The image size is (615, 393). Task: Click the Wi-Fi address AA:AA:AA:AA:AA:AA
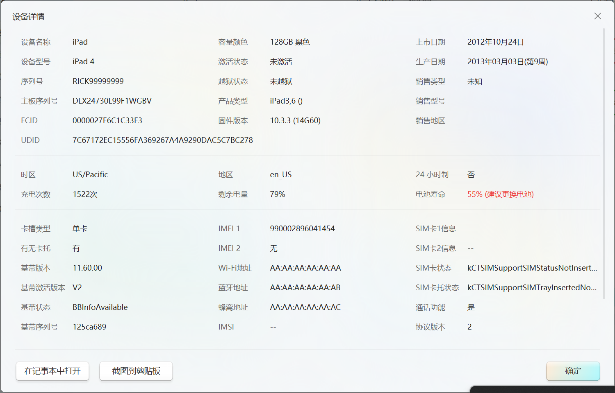tap(305, 268)
